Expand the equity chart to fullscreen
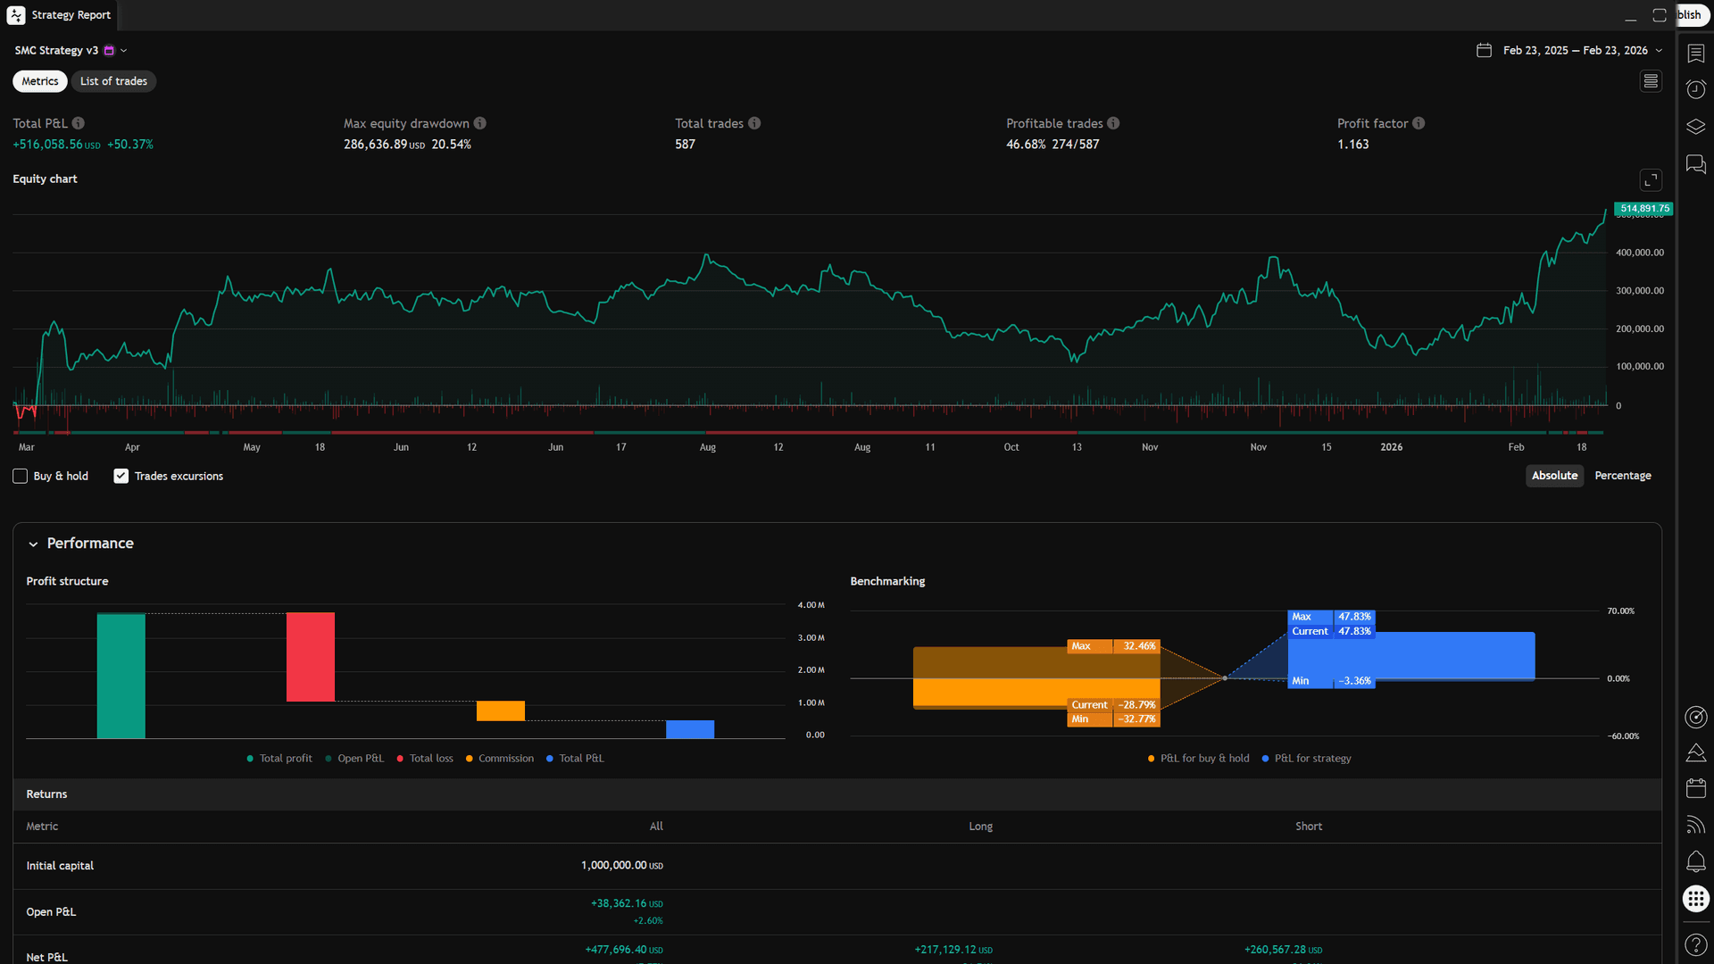This screenshot has width=1714, height=964. (1651, 179)
